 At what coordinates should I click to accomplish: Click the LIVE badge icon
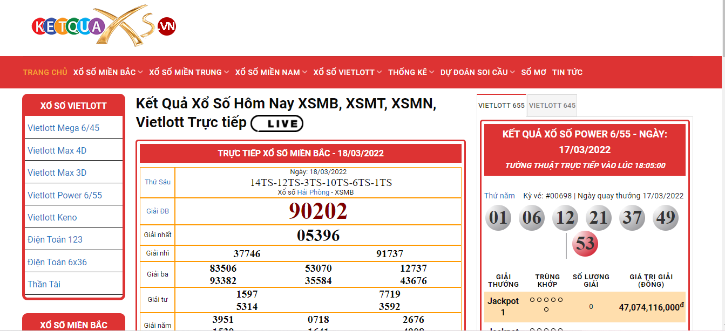[x=277, y=123]
